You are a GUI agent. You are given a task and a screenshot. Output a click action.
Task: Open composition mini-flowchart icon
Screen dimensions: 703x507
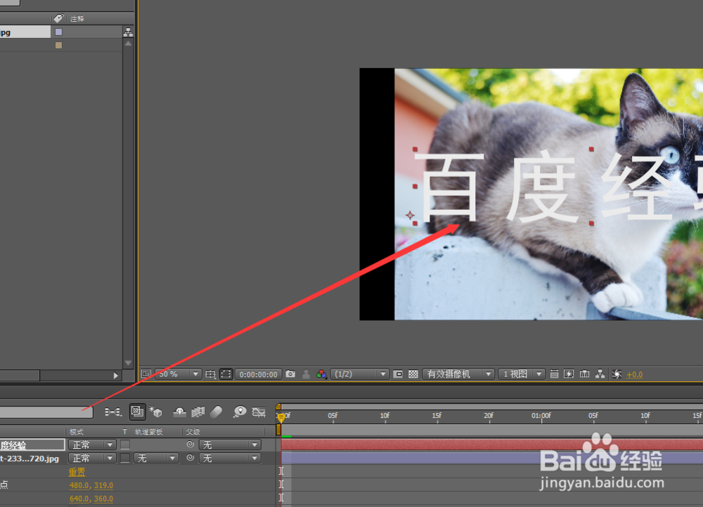(113, 411)
